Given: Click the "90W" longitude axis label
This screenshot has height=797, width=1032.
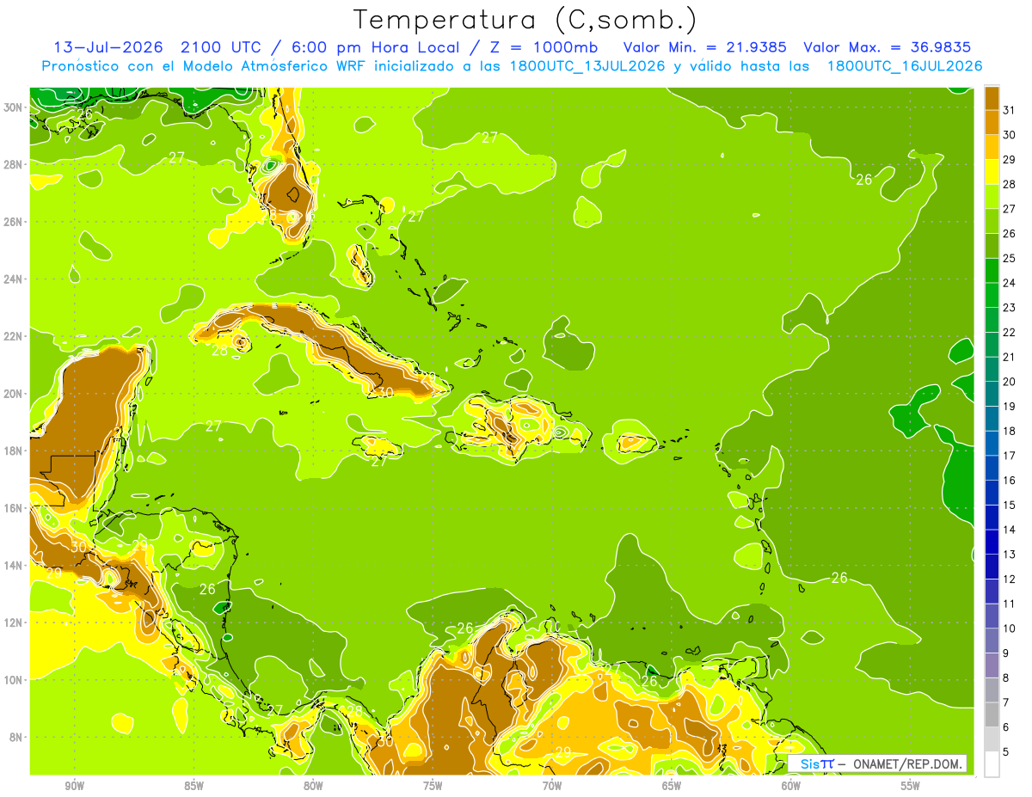Looking at the screenshot, I should click(x=75, y=786).
